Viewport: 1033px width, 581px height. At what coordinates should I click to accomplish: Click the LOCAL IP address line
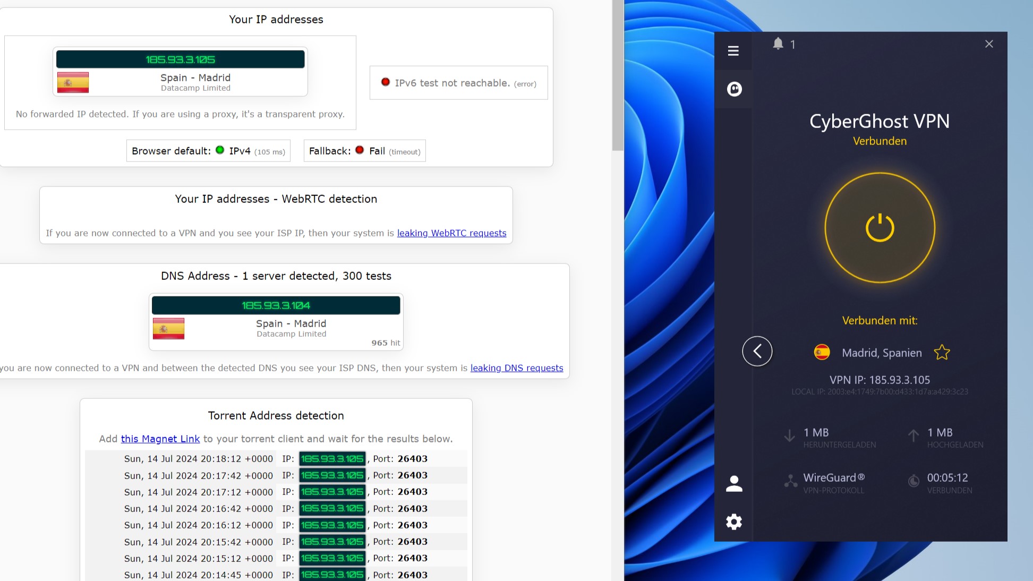(880, 392)
